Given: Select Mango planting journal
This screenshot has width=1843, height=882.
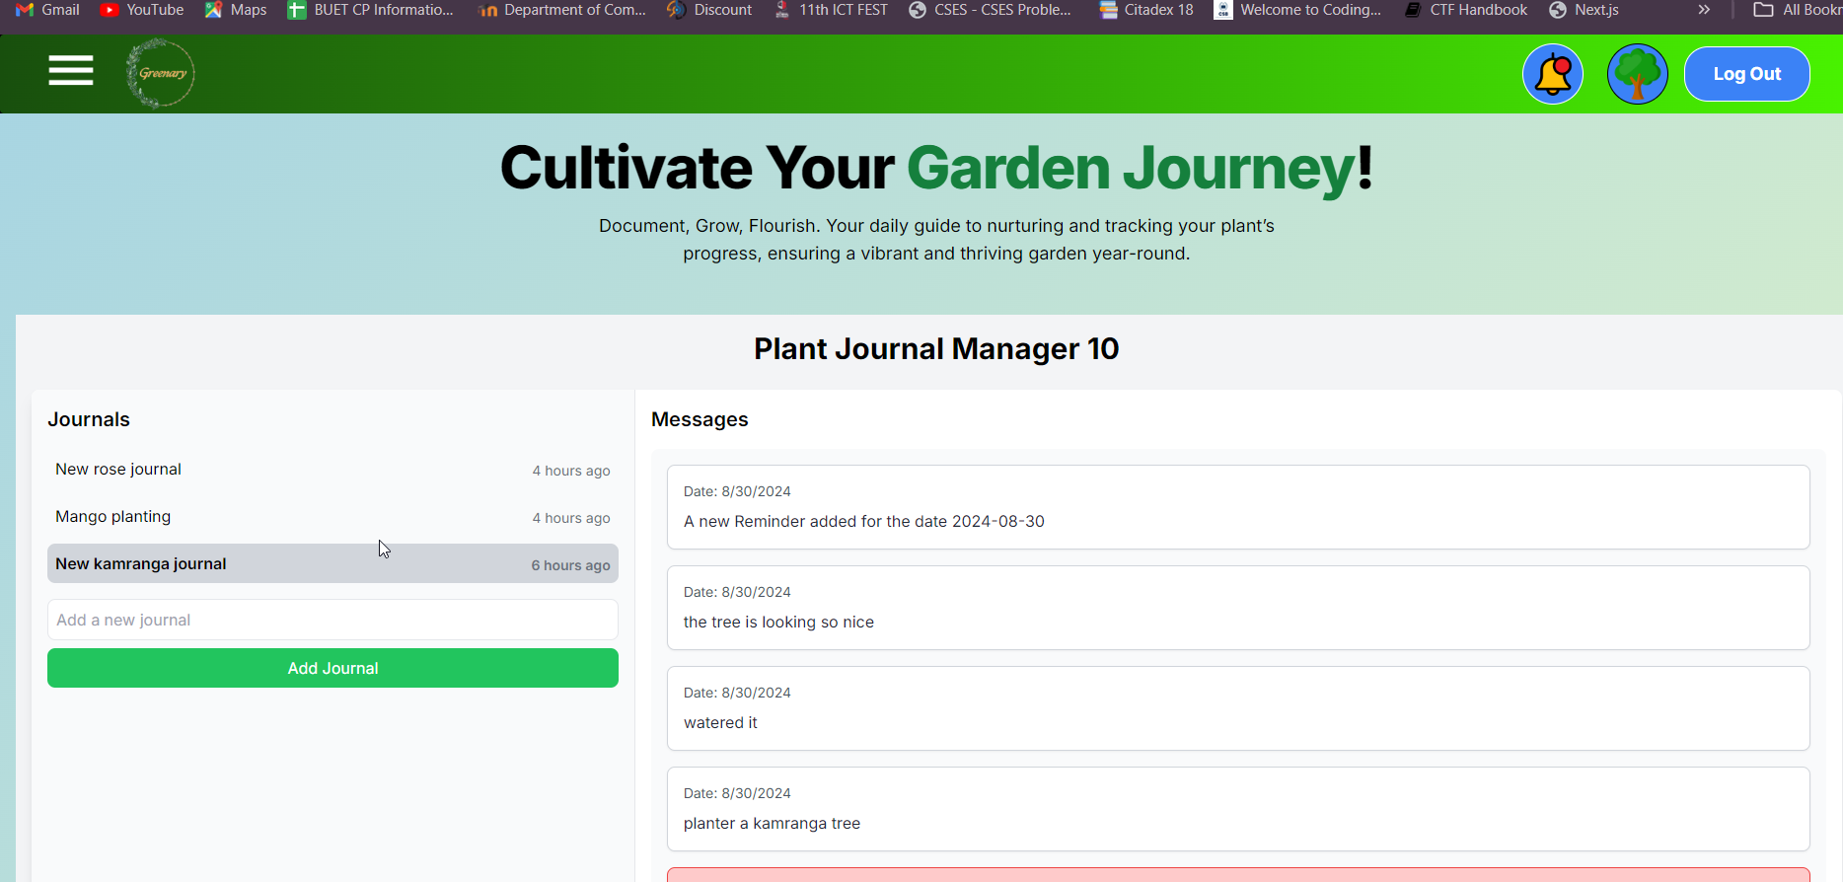Looking at the screenshot, I should click(x=332, y=517).
